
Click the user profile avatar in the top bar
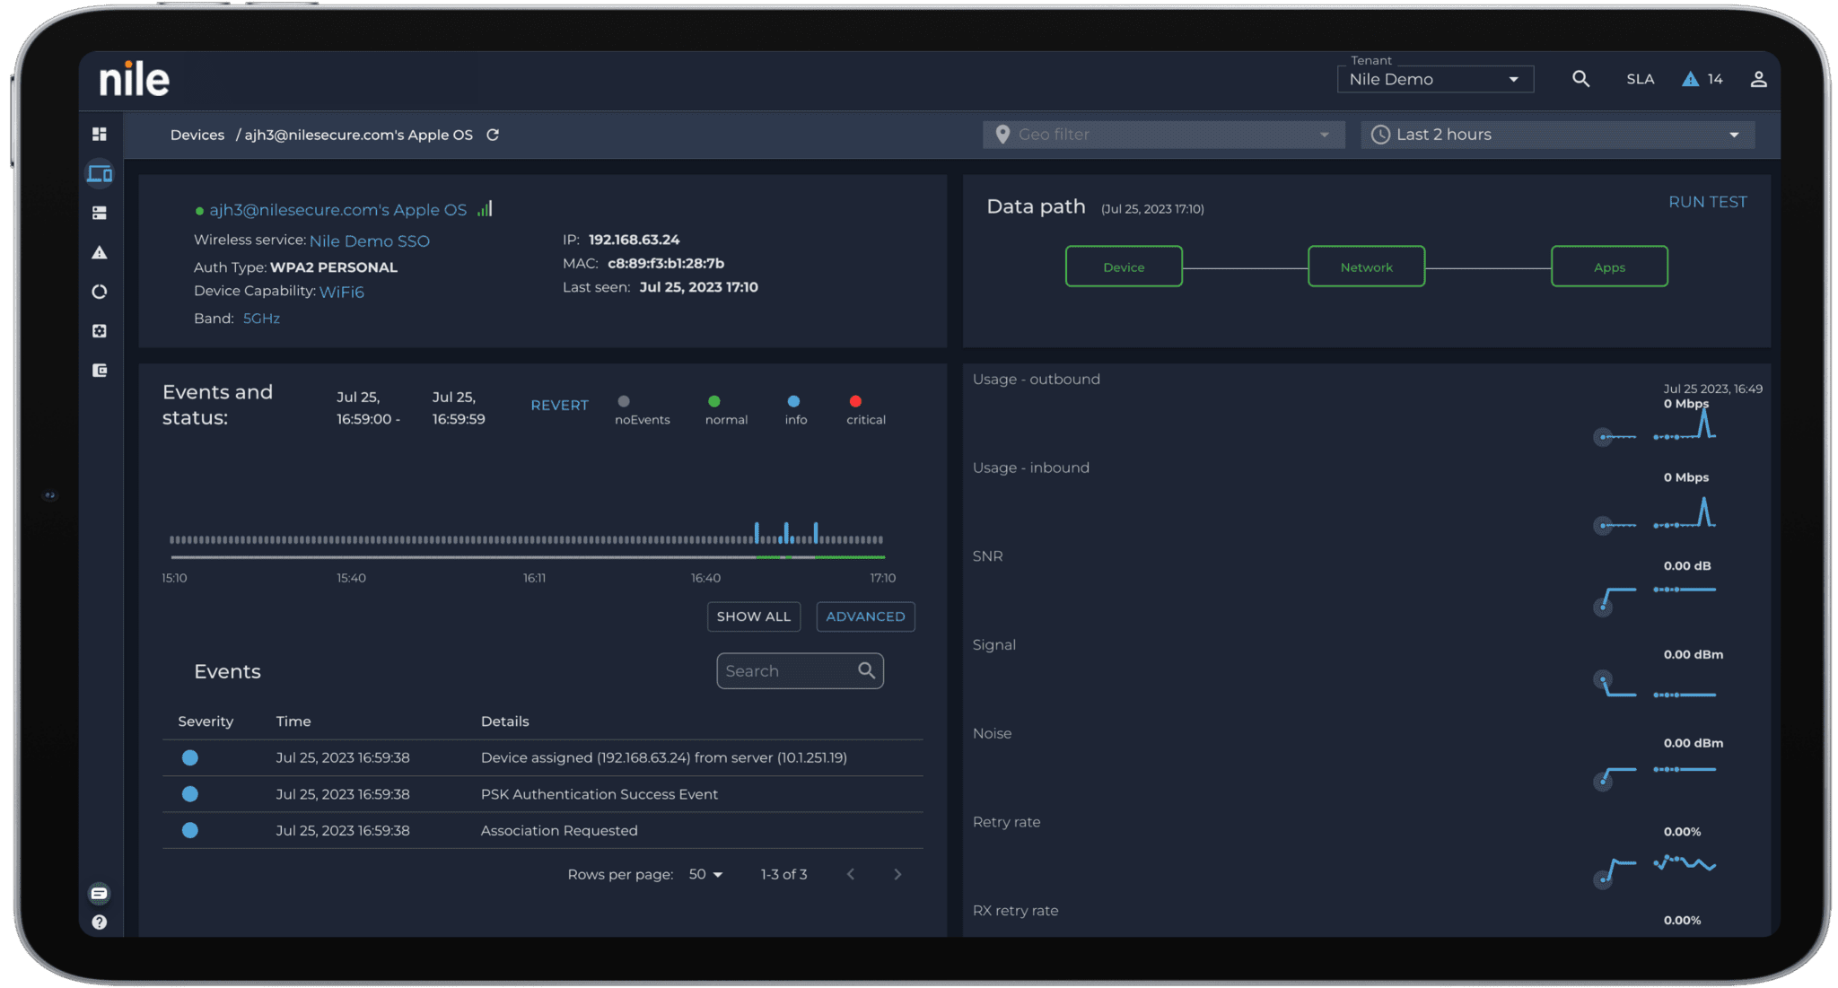coord(1758,79)
